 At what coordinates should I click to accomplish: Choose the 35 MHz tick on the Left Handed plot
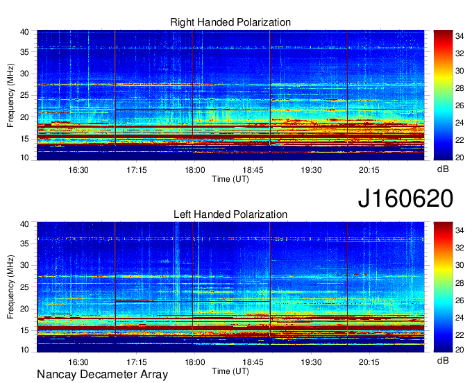click(x=25, y=244)
